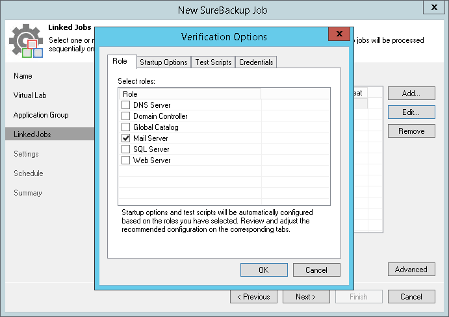Enable the SQL Server role checkbox

125,149
